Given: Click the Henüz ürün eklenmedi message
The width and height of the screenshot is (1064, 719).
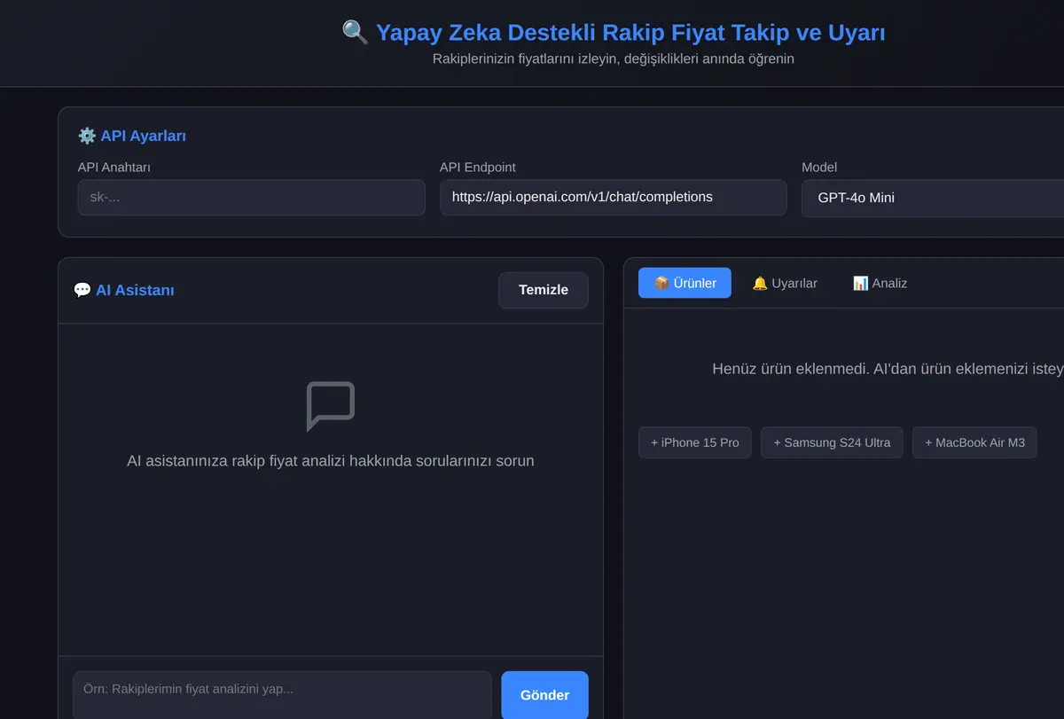Looking at the screenshot, I should tap(888, 369).
